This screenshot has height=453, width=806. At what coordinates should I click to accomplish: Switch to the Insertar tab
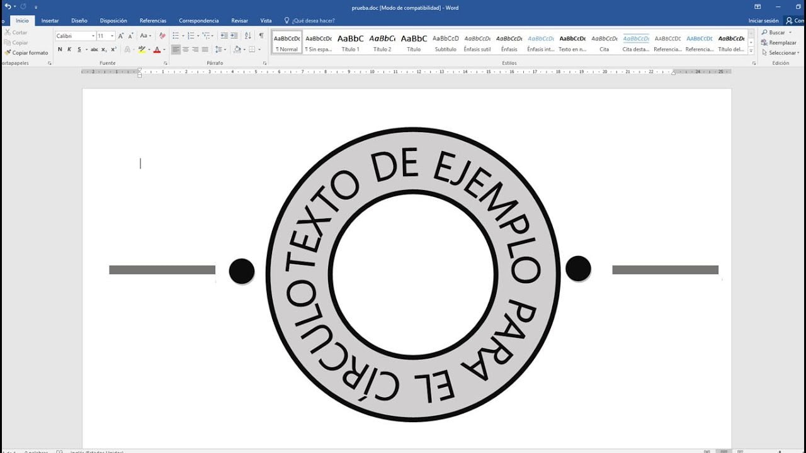click(50, 20)
